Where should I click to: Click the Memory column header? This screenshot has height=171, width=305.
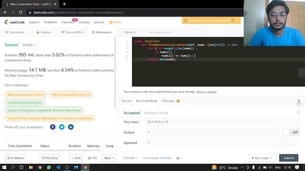[93, 146]
